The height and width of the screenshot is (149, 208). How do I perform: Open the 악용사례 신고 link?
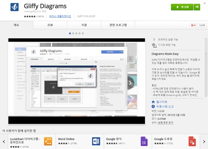[x=165, y=107]
